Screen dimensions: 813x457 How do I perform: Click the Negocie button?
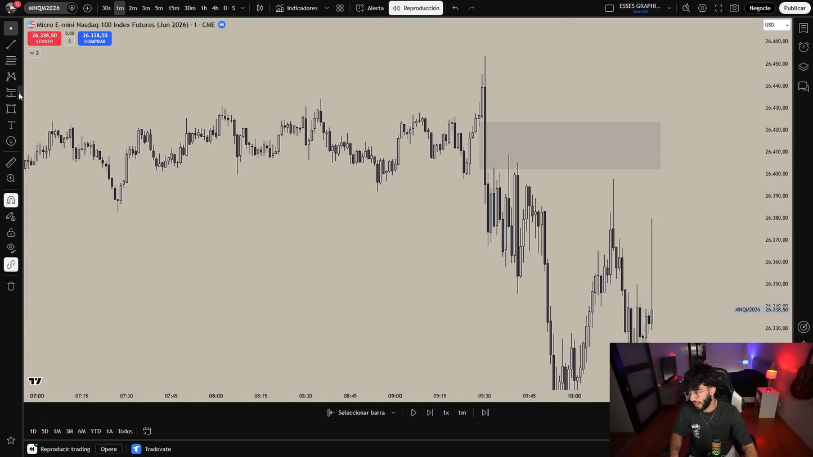(x=760, y=8)
